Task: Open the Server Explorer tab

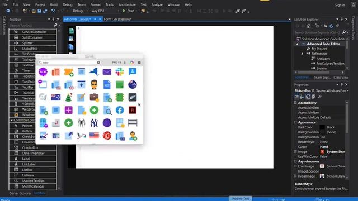Action: pyautogui.click(x=20, y=193)
